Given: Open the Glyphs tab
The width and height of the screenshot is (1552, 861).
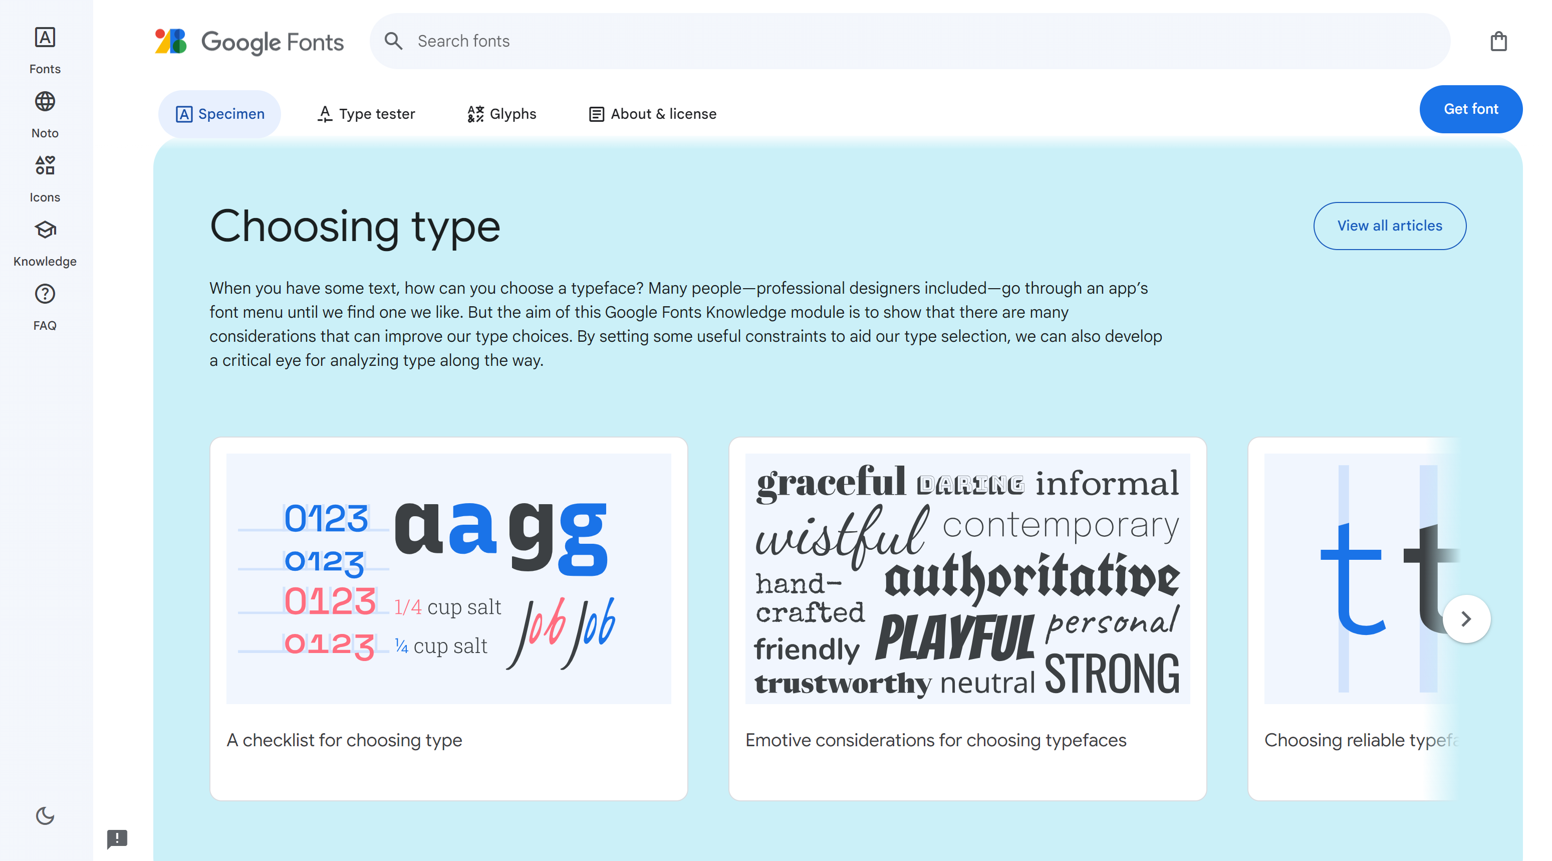Looking at the screenshot, I should [x=501, y=114].
